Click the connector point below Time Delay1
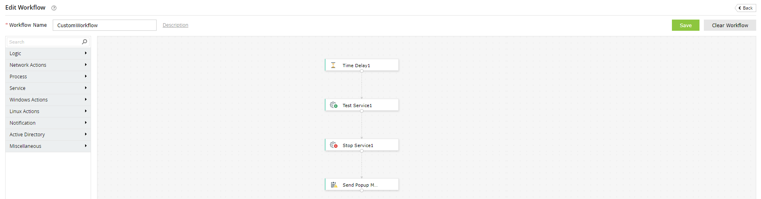Screen dimensions: 761x199 pos(362,71)
